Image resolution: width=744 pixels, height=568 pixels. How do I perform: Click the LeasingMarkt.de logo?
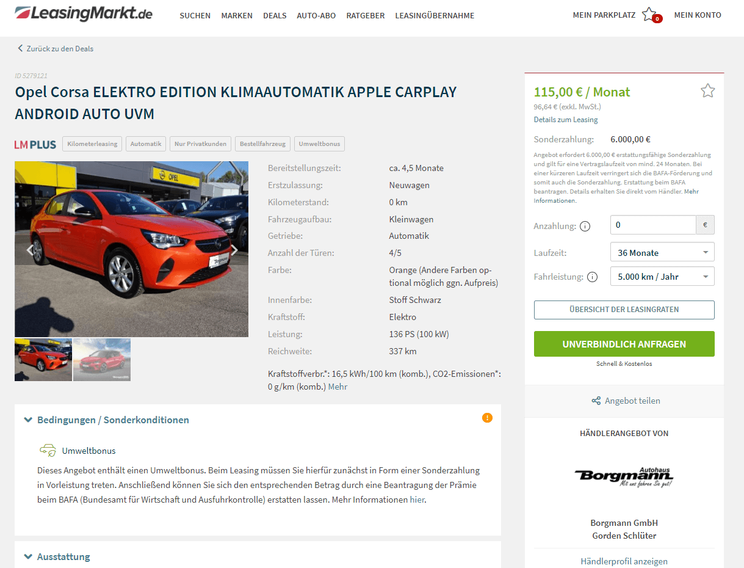[84, 13]
